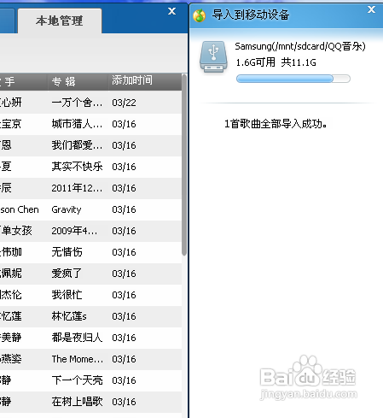Viewport: 383px width, 418px height.
Task: Click artist name ending with son Chen
Action: [x=20, y=209]
